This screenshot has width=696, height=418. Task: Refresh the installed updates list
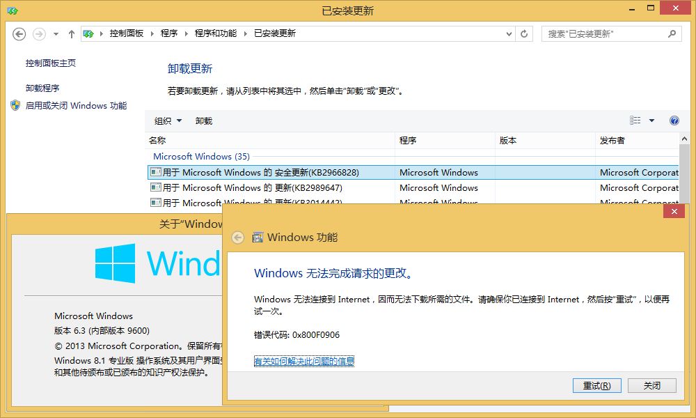pos(524,33)
